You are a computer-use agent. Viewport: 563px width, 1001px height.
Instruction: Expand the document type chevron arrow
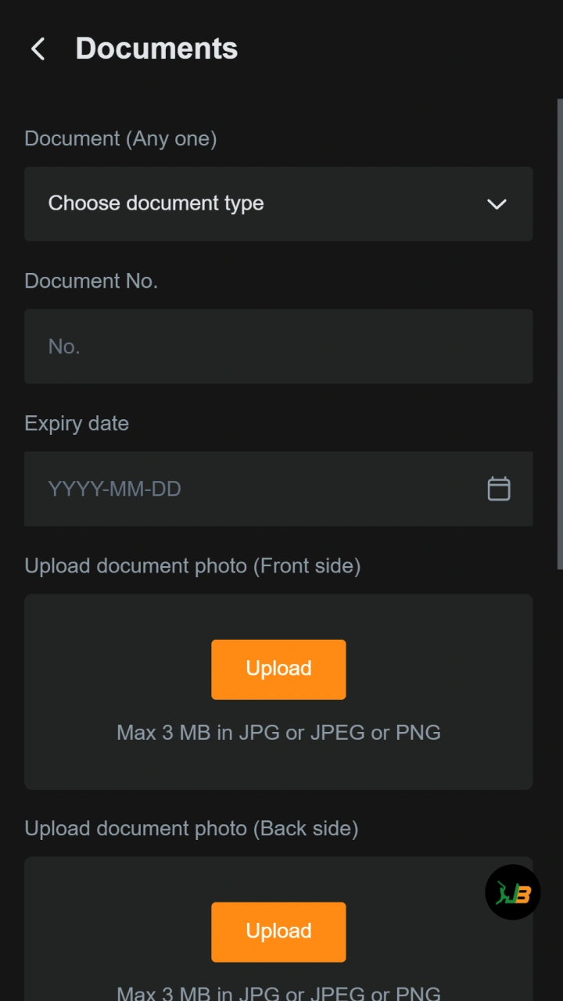click(x=497, y=204)
